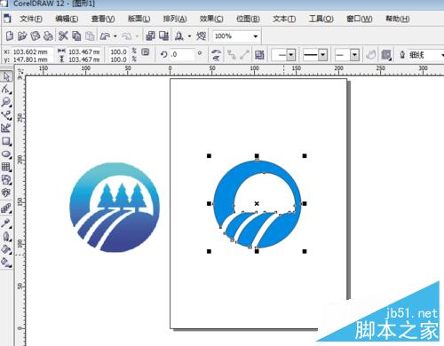Select the Graph Paper tool

[6, 167]
